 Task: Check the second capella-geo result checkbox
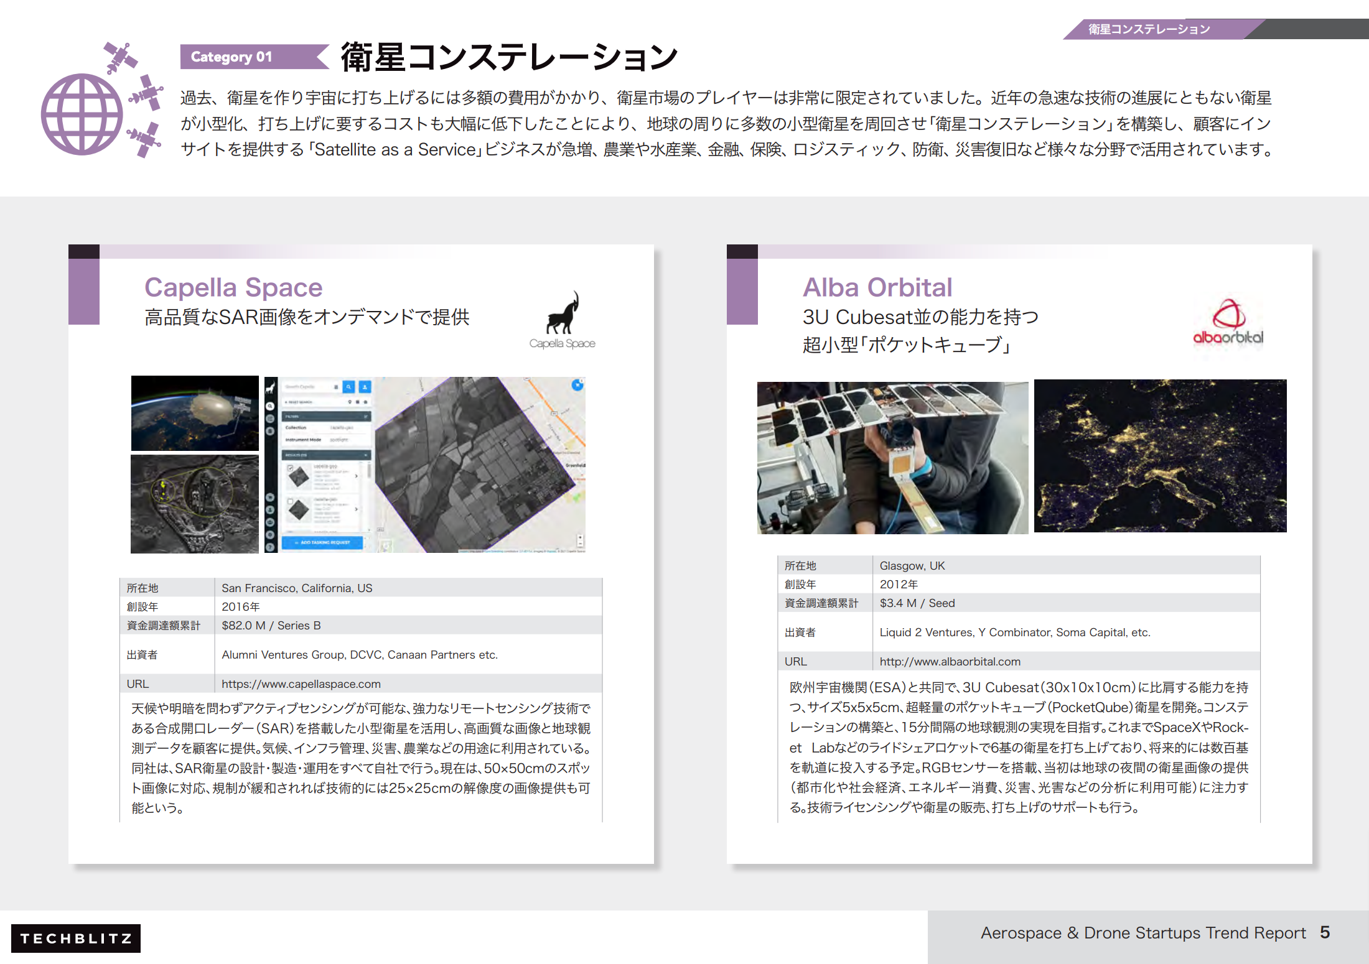(x=290, y=501)
